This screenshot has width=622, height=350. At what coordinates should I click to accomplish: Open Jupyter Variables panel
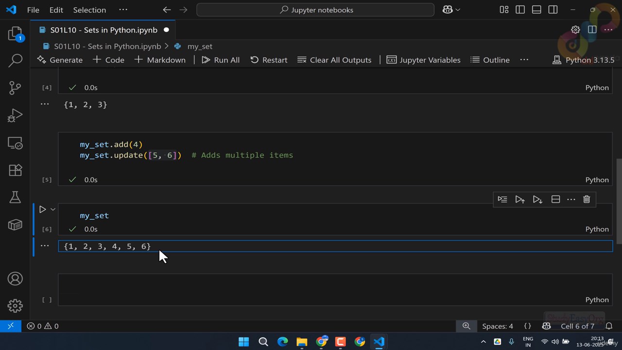[x=423, y=60]
